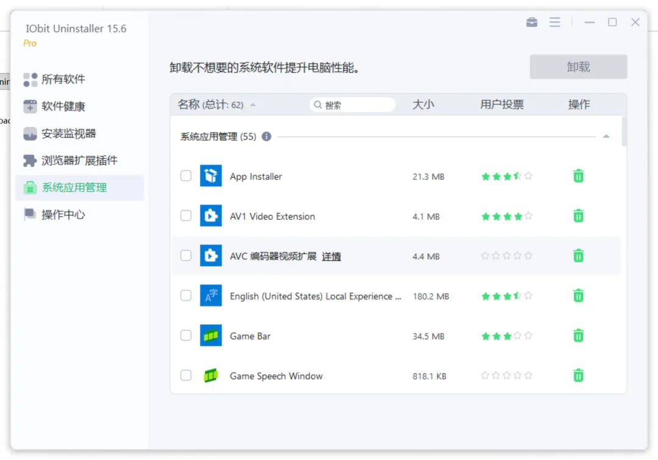Remove English Local Experience via trash icon
The width and height of the screenshot is (658, 460).
[x=578, y=296]
